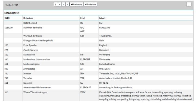Click the 'Vertreter' label
The image size is (196, 109).
coord(27,78)
